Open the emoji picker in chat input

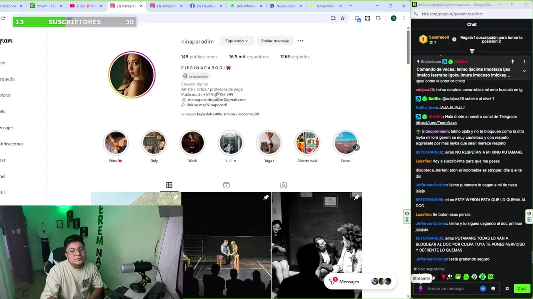coord(493,289)
